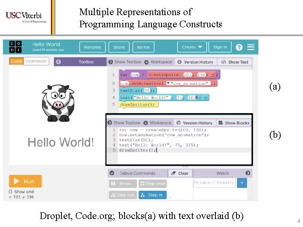
Task: Click the Hello World project title
Action: [x=46, y=44]
